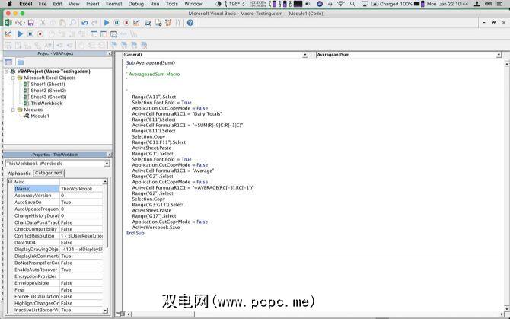510x319 pixels.
Task: Click the Toggle Folders icon in Project panel
Action: coord(22,62)
